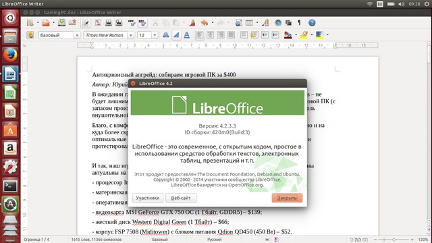This screenshot has height=243, width=432.
Task: Apply paragraph background color
Action: click(319, 35)
